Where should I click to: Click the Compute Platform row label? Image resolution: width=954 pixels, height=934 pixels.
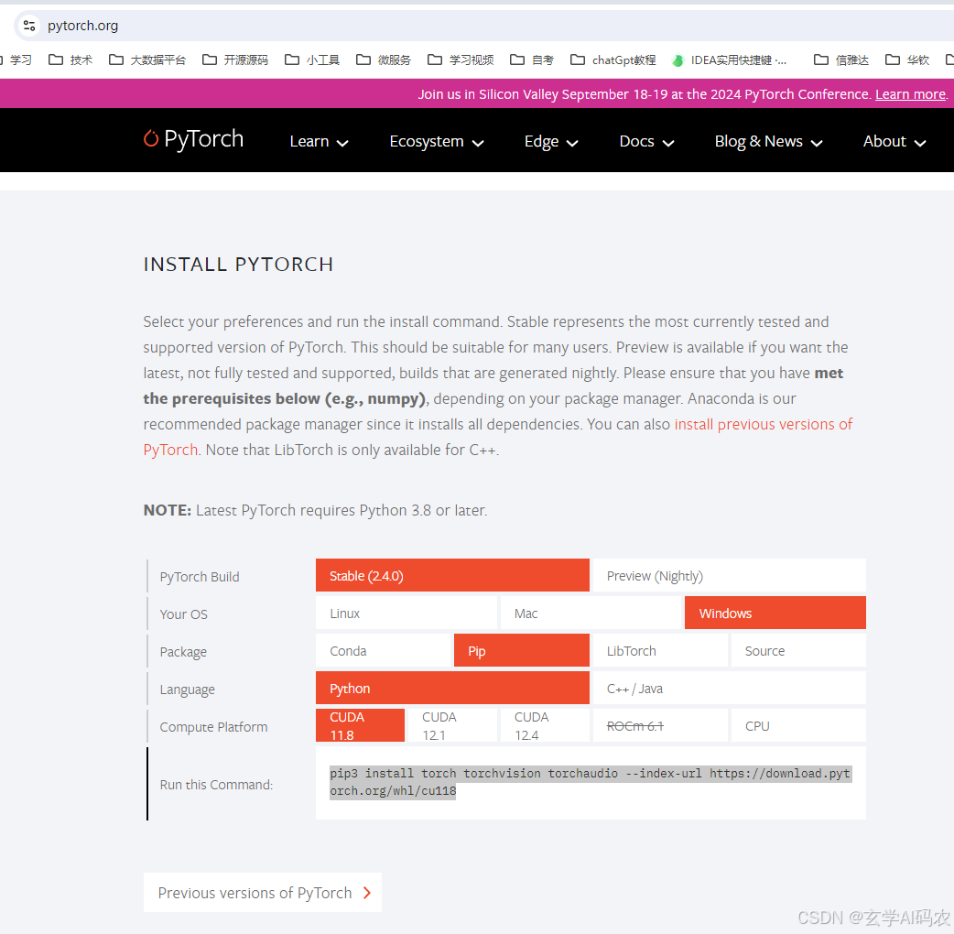point(213,727)
